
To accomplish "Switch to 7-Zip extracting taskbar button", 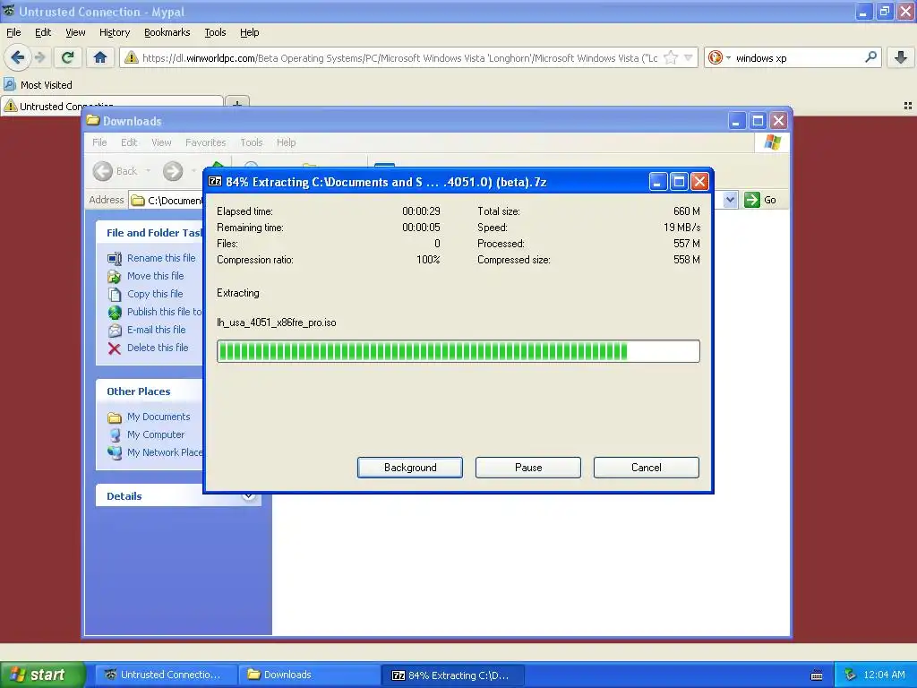I will tap(452, 675).
